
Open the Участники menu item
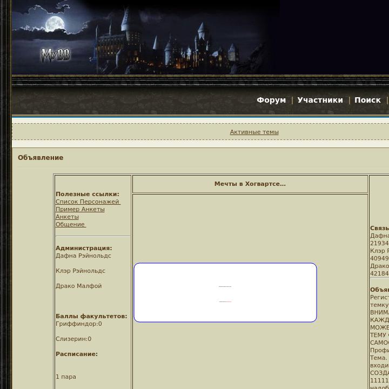click(320, 100)
